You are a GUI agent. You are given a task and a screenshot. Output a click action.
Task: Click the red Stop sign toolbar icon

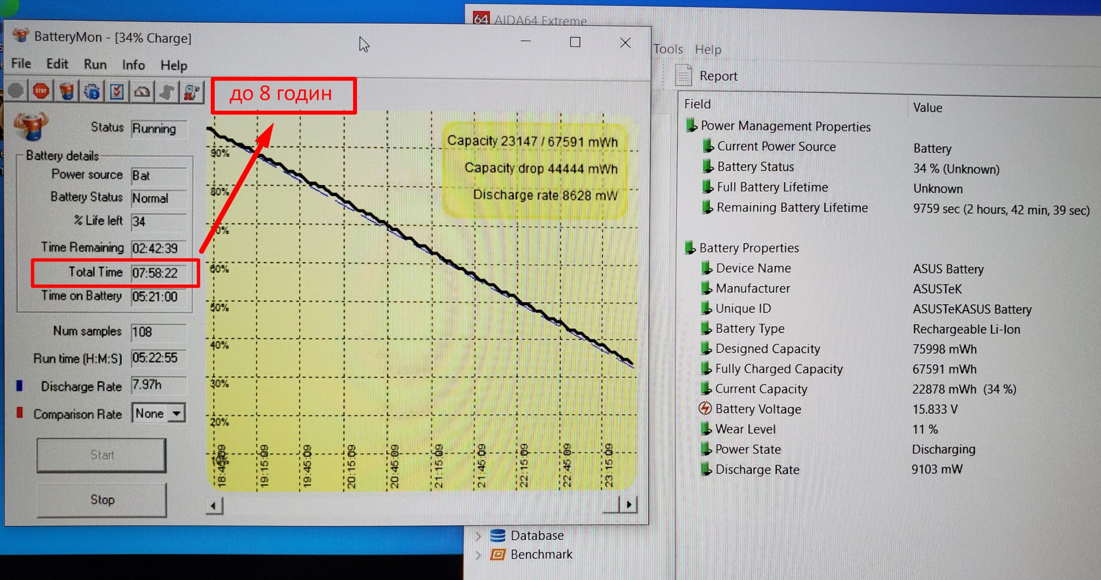[41, 91]
